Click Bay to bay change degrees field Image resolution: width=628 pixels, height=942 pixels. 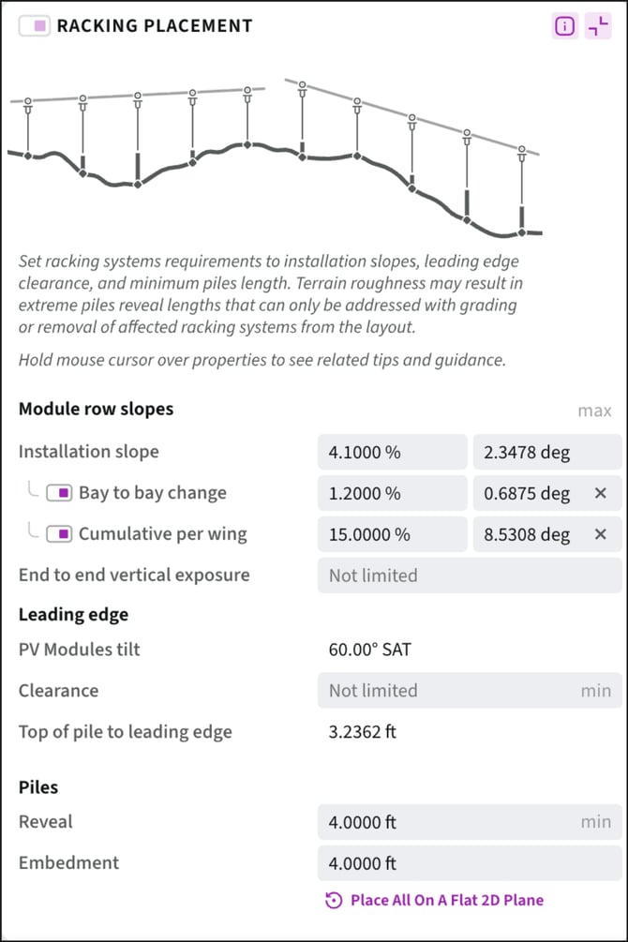pos(528,493)
